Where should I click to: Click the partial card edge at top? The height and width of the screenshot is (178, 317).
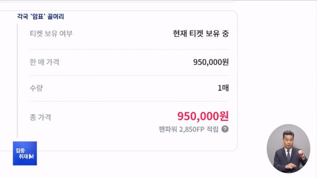(x=118, y=1)
